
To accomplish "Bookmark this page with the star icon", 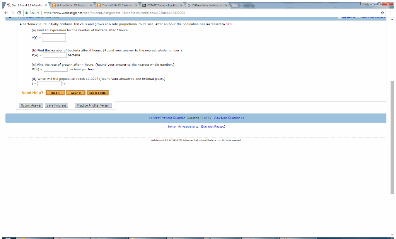I will click(x=382, y=12).
